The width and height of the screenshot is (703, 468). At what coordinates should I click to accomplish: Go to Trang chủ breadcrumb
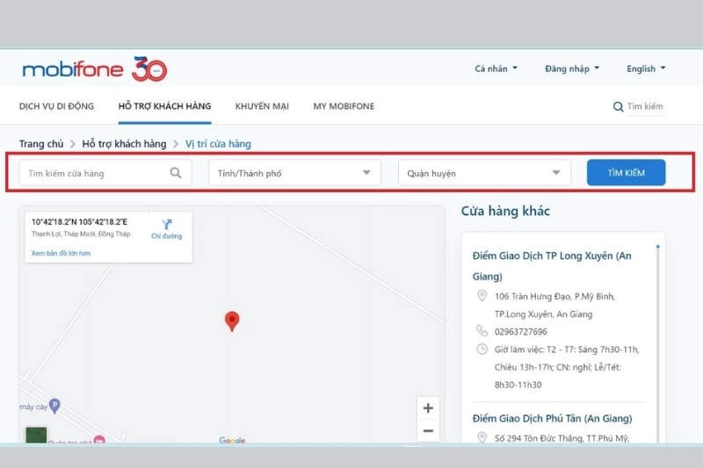click(x=41, y=144)
